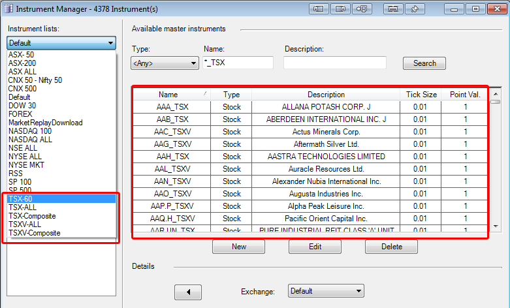Image resolution: width=510 pixels, height=308 pixels.
Task: Select SP 100 from the instrument lists
Action: point(61,181)
